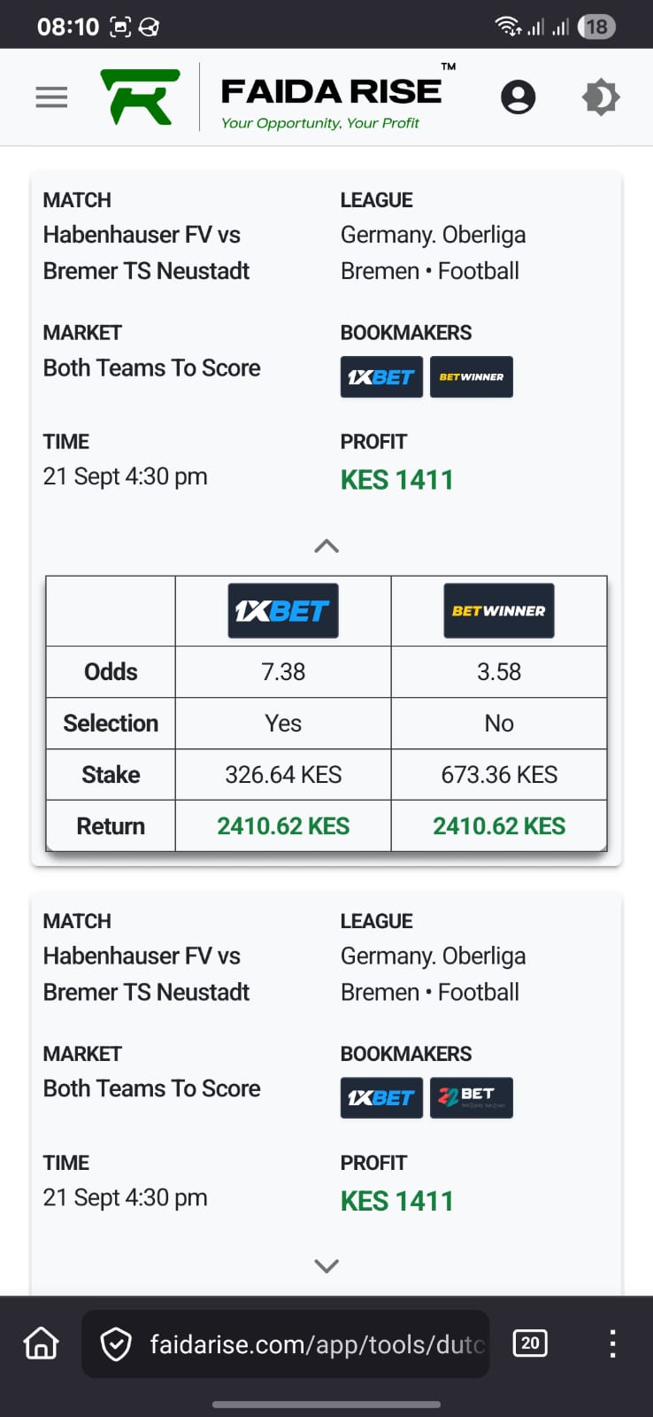Open the browser tabs switcher showing 20
The image size is (653, 1417).
(530, 1343)
